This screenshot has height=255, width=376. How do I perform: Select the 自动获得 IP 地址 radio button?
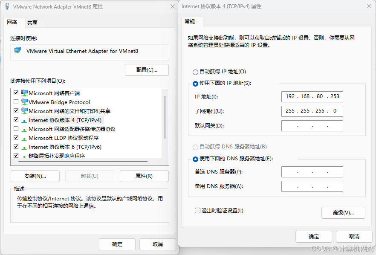point(195,72)
